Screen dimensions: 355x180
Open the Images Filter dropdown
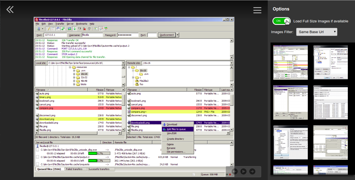click(x=317, y=32)
